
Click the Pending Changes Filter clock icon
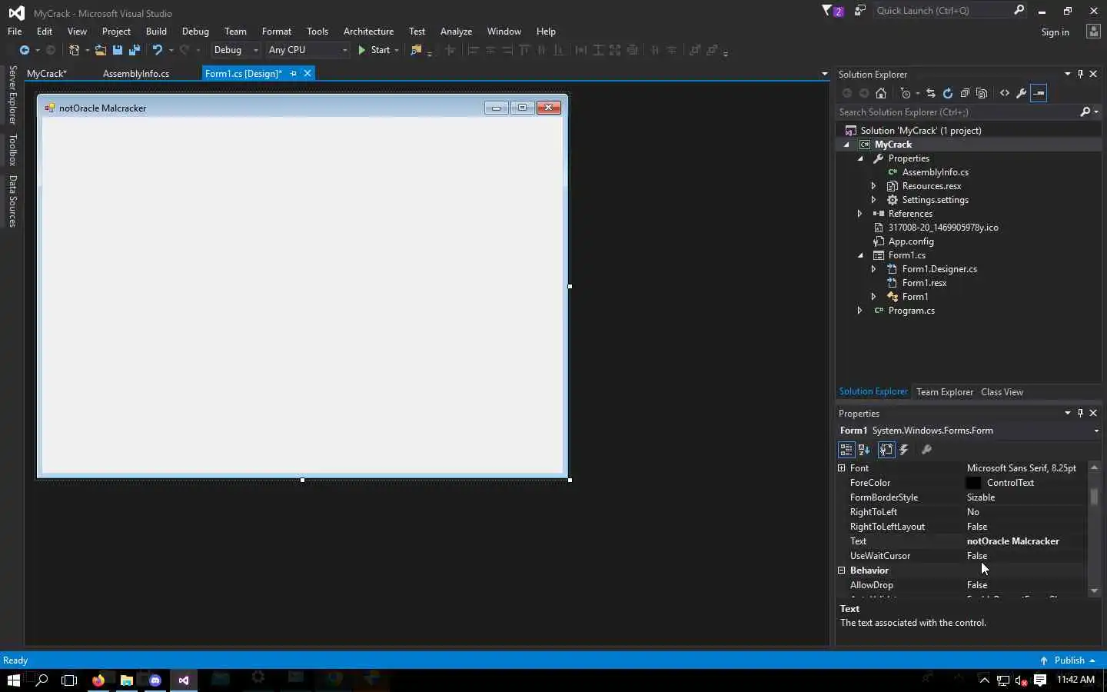click(x=906, y=93)
